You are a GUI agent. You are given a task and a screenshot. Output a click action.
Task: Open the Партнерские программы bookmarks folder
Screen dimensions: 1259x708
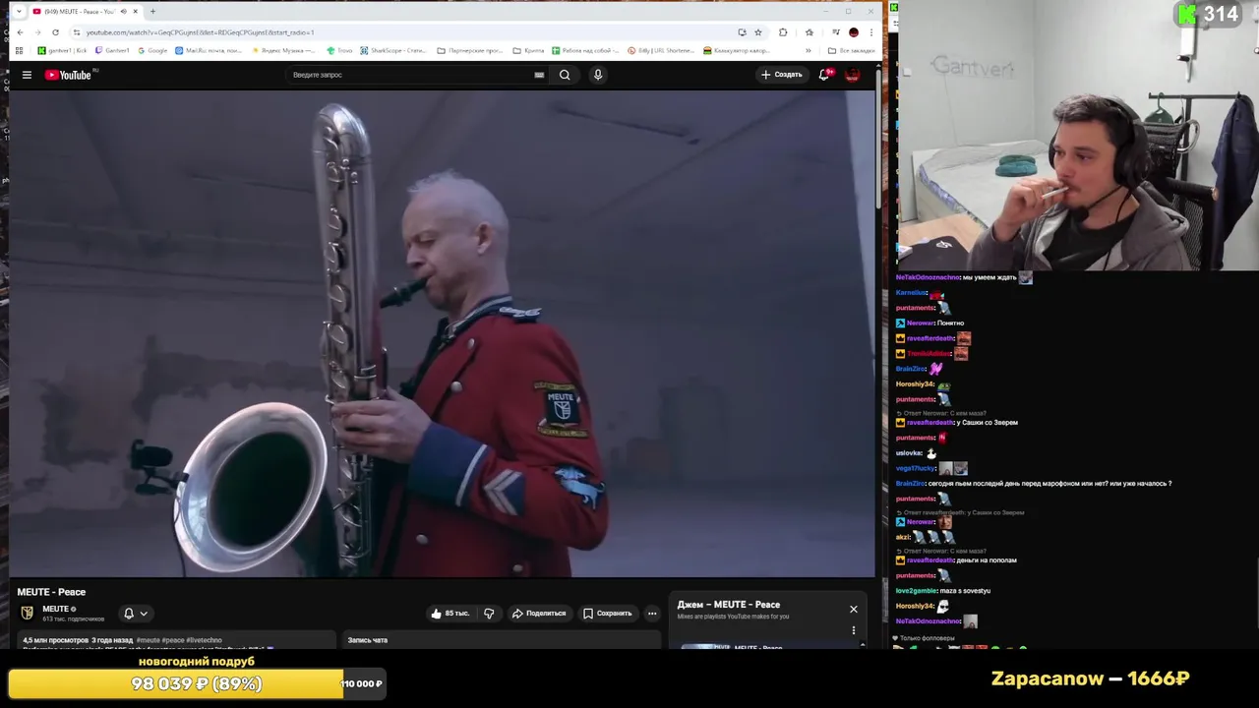tap(470, 50)
